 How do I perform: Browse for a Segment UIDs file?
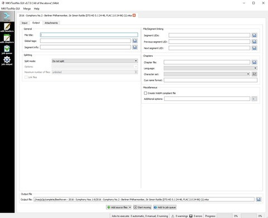click(255, 35)
